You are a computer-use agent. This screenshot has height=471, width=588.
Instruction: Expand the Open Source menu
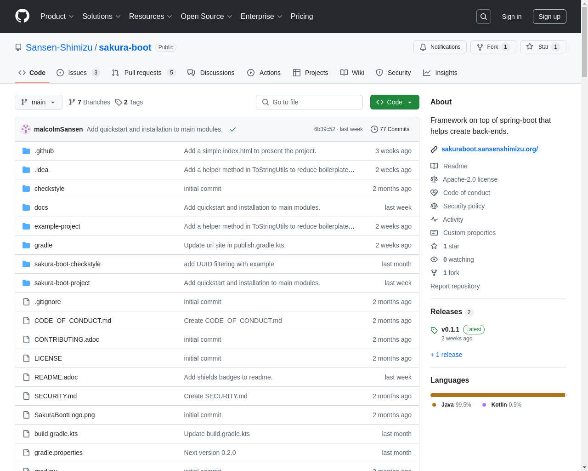click(x=207, y=17)
